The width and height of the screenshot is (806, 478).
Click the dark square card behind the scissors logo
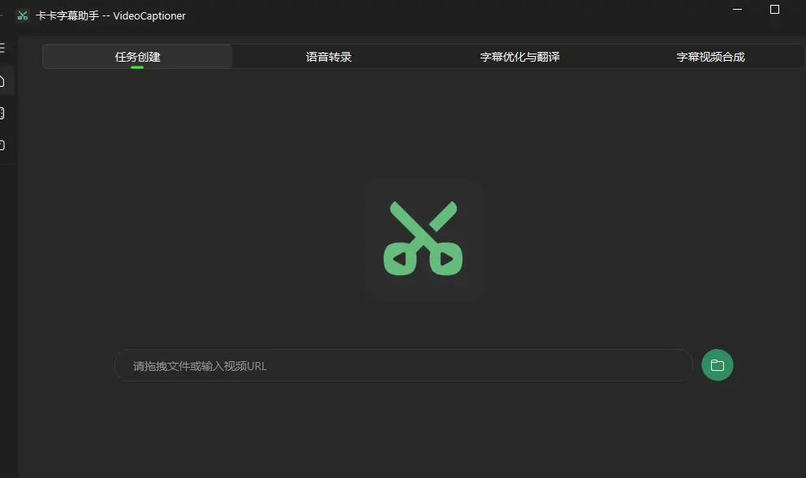coord(379,195)
